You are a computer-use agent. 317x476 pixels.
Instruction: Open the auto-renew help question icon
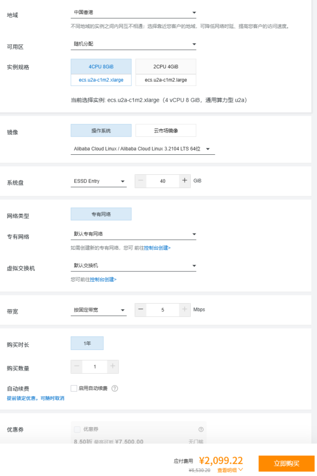pyautogui.click(x=115, y=388)
